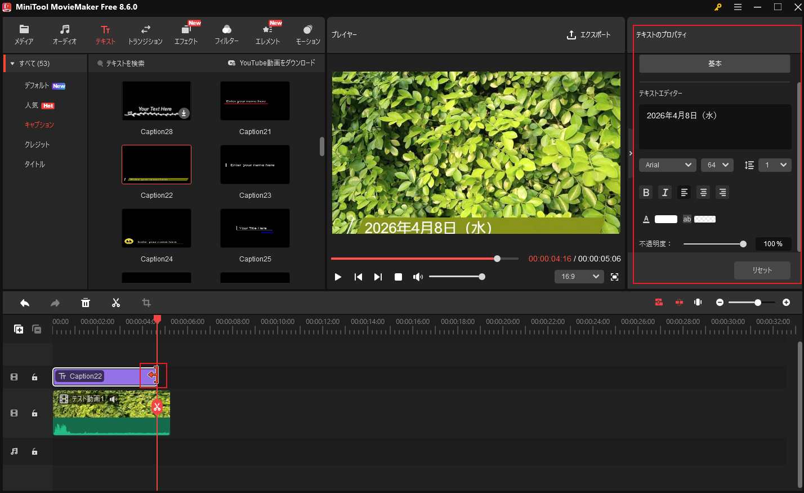
Task: Open the Arial font family dropdown
Action: 667,165
